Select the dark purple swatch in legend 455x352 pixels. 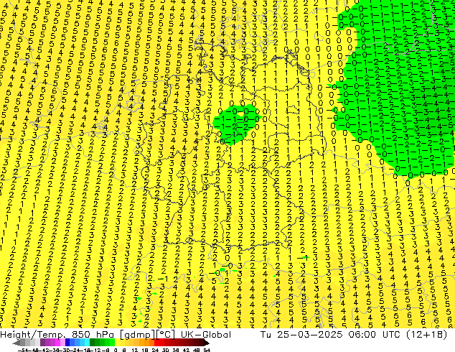coord(42,342)
